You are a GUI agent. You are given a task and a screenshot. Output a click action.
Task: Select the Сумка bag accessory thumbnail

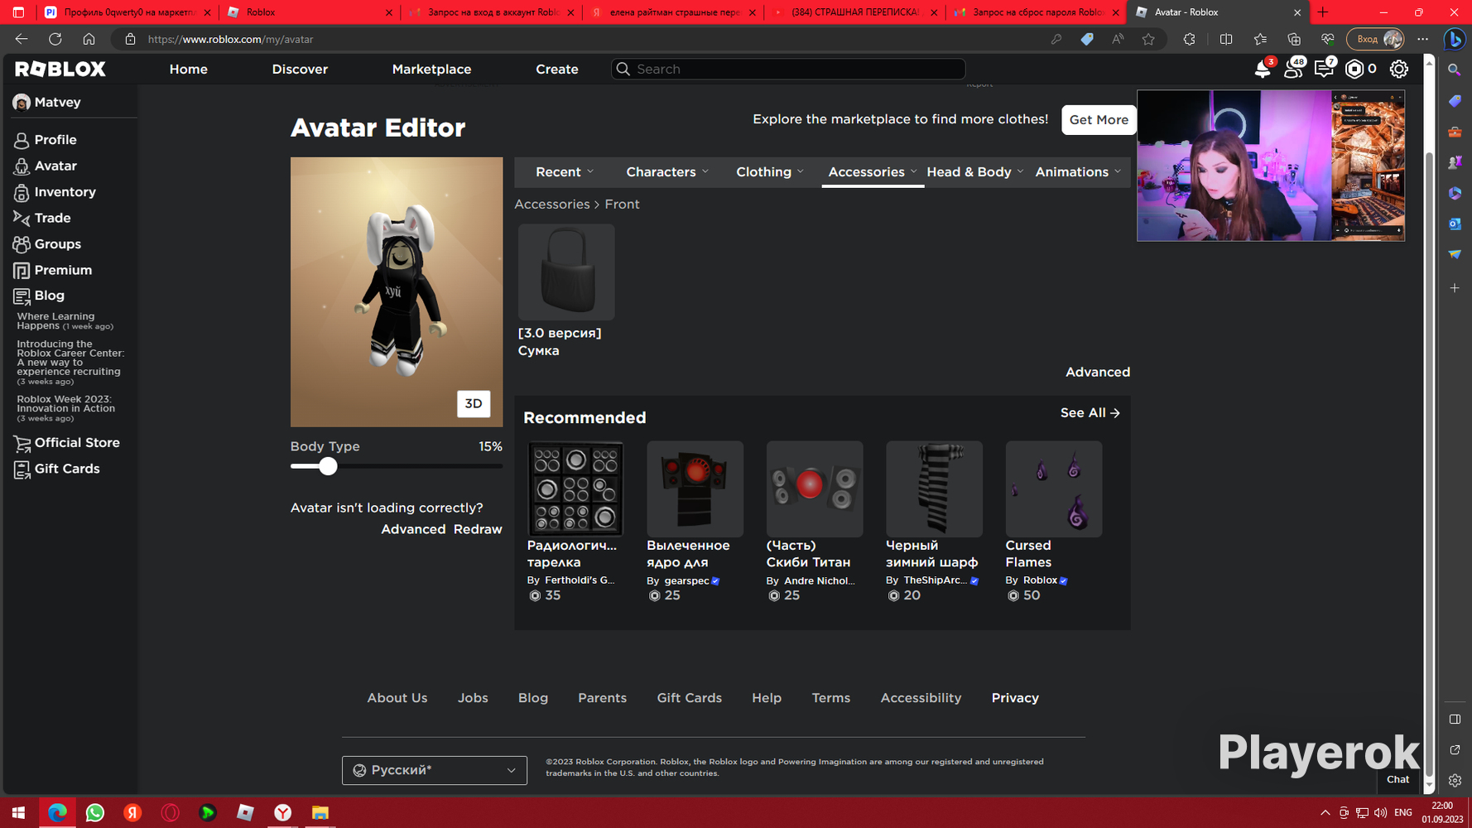click(566, 272)
